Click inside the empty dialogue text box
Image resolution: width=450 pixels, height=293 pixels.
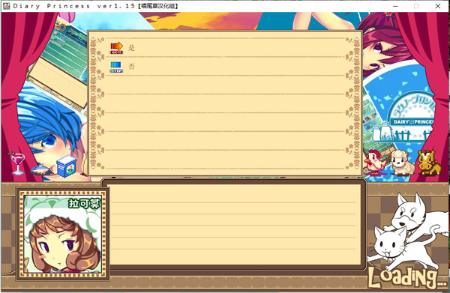pos(233,224)
